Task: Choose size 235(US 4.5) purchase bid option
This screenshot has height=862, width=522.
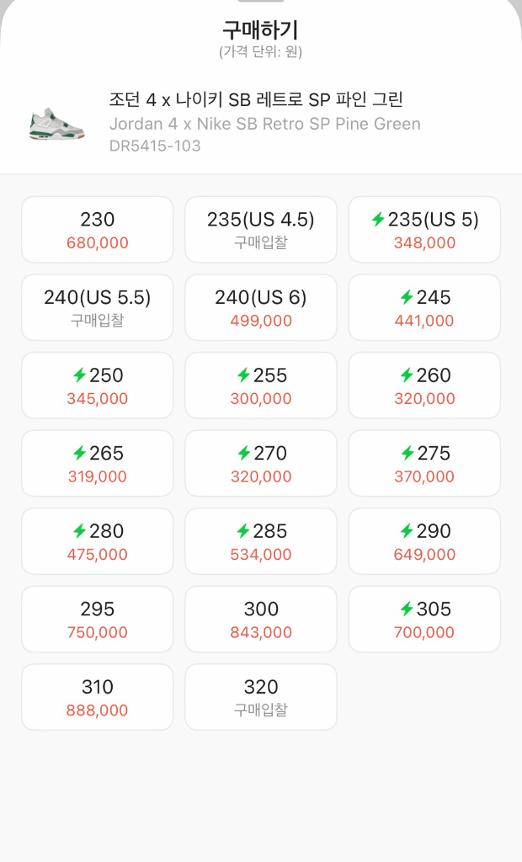Action: [261, 230]
